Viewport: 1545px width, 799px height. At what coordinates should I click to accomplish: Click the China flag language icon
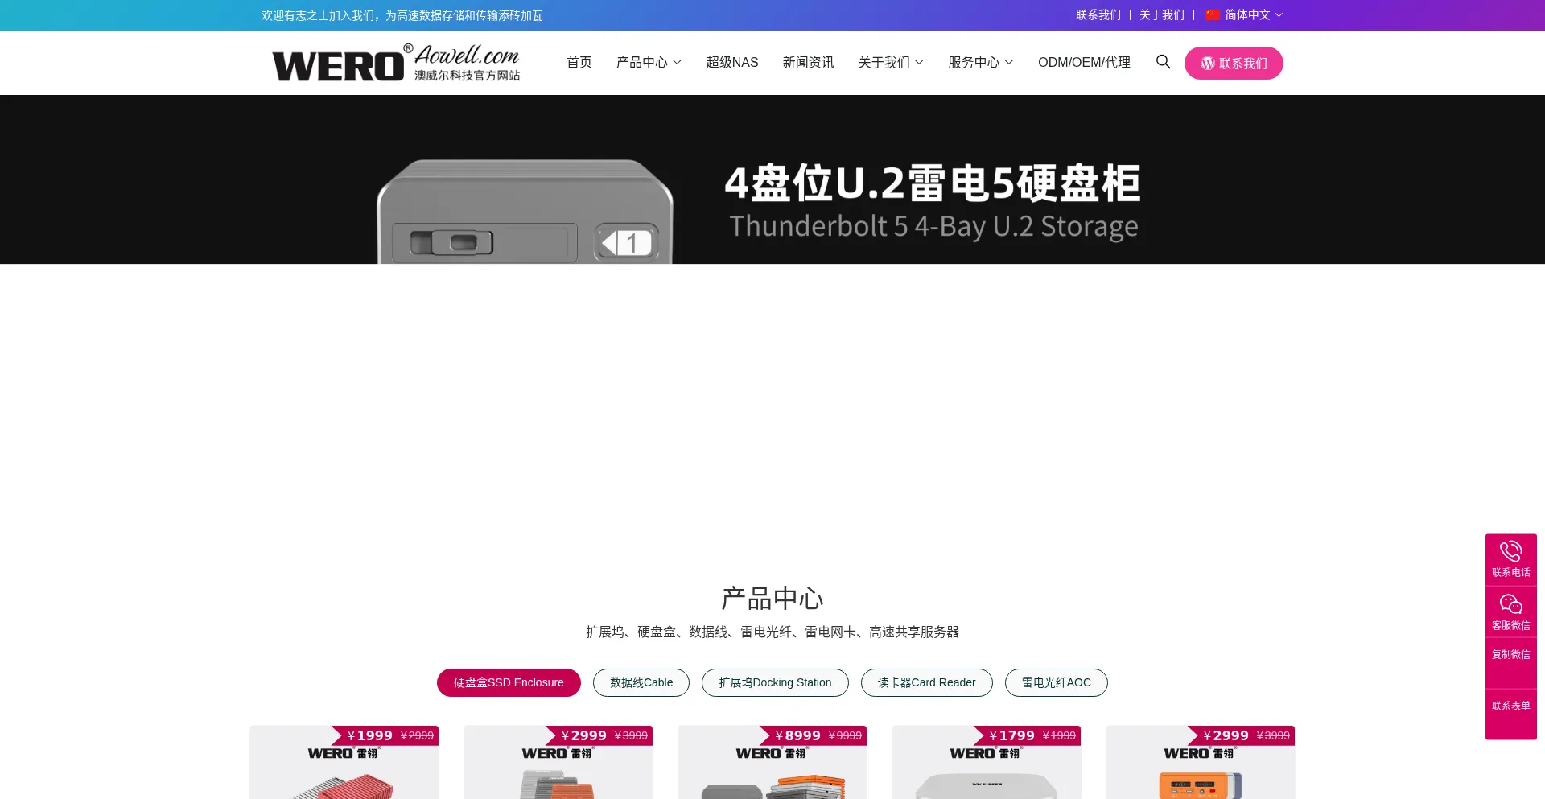[x=1213, y=15]
